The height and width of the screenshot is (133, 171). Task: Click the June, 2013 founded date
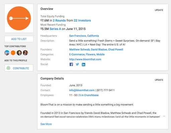click(x=76, y=85)
